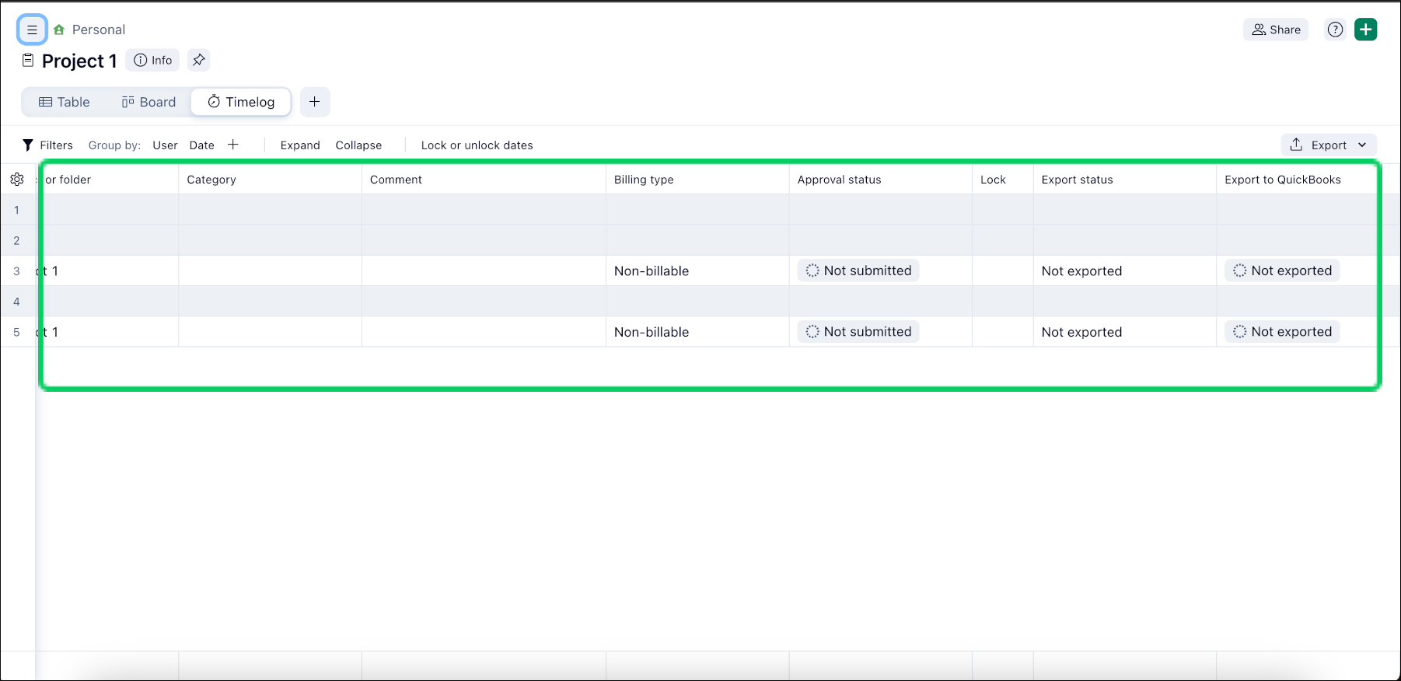
Task: Pin Project 1 with pin icon
Action: click(x=199, y=60)
